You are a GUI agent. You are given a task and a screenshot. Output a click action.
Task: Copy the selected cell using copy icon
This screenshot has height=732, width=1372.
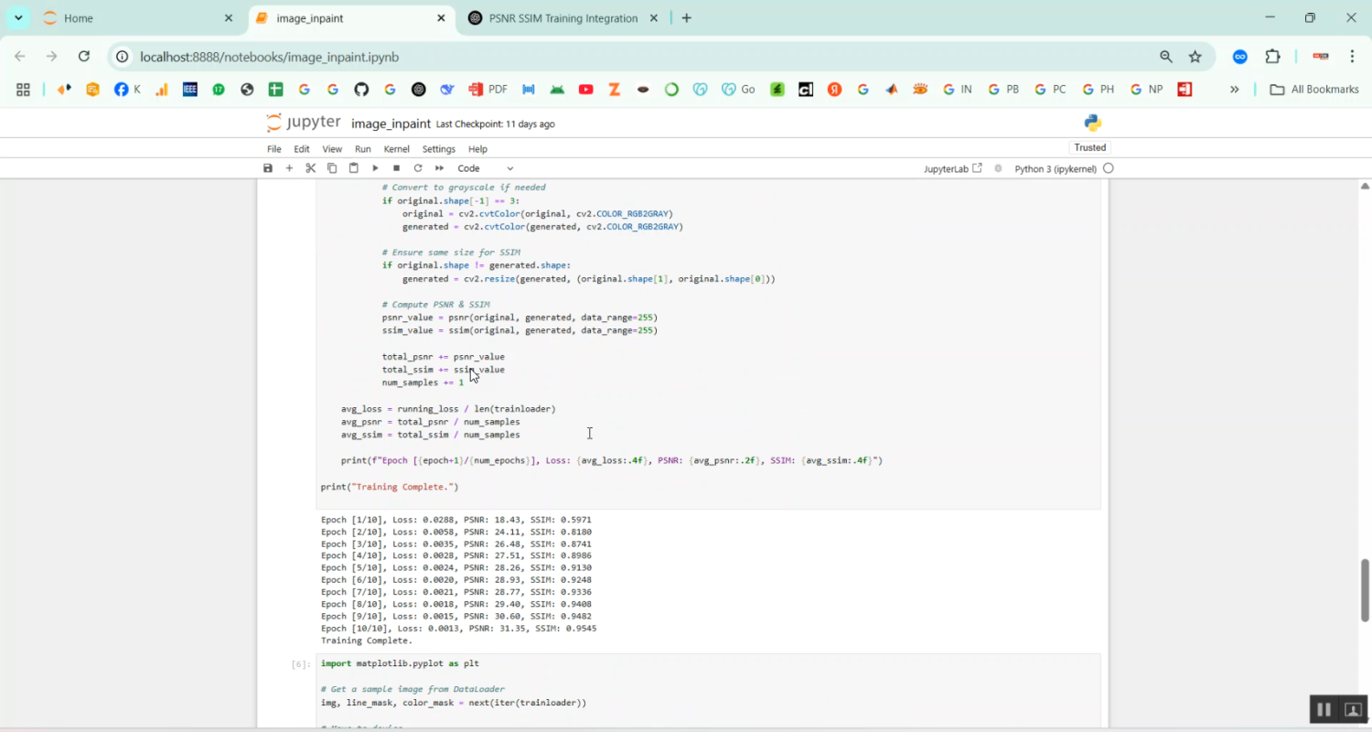[331, 167]
